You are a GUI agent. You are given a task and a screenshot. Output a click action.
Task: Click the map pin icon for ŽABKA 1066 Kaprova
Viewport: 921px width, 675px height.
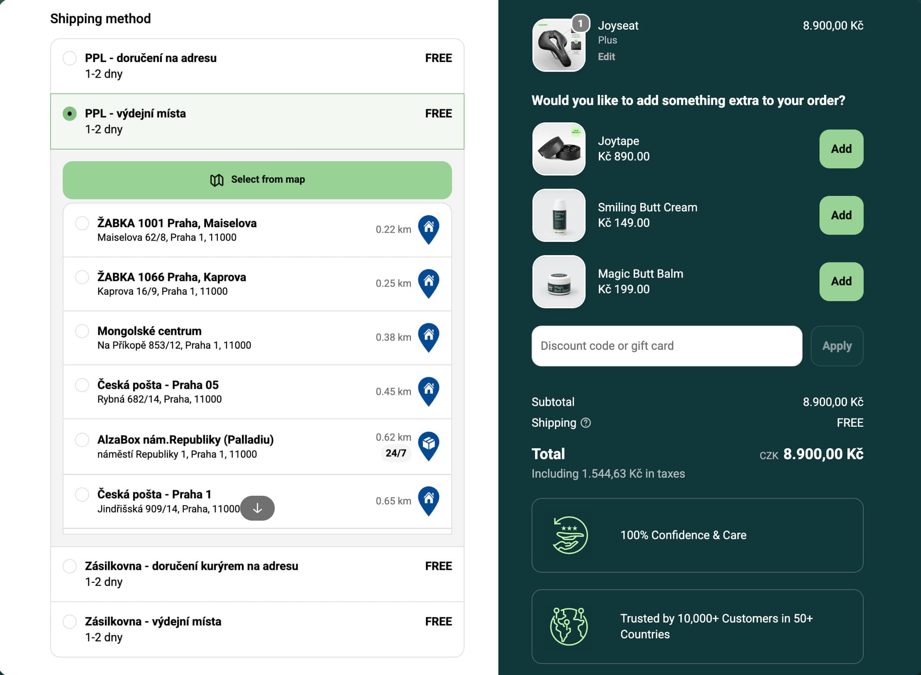click(429, 284)
